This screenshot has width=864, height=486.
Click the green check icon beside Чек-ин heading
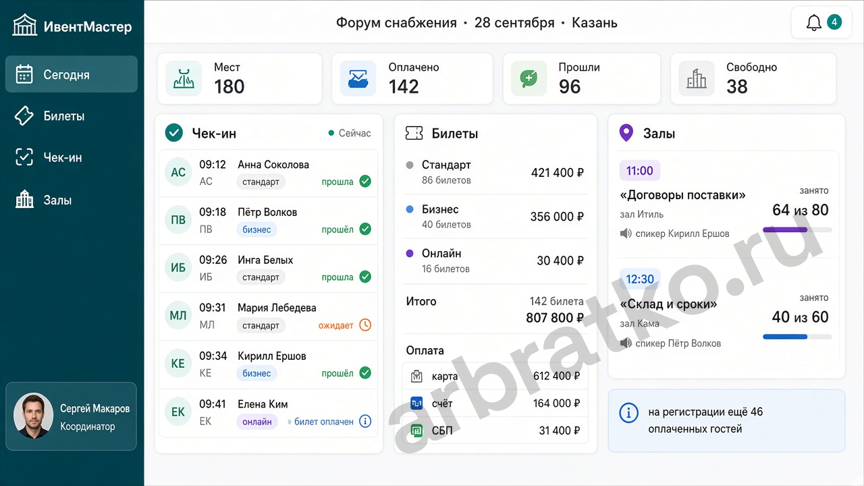click(174, 133)
